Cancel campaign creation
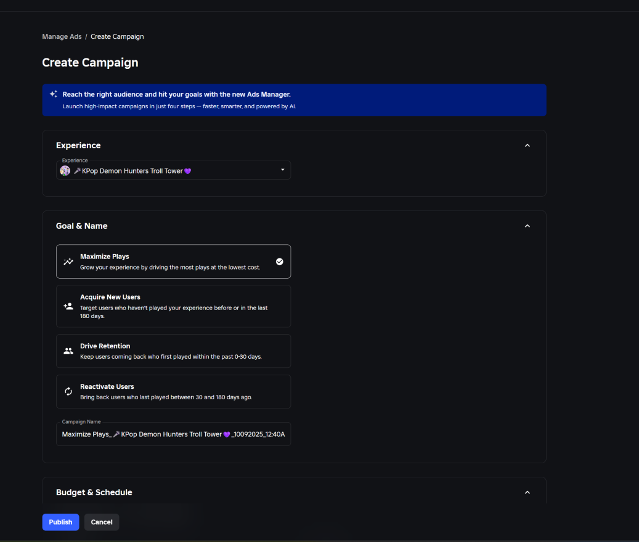 pyautogui.click(x=101, y=522)
